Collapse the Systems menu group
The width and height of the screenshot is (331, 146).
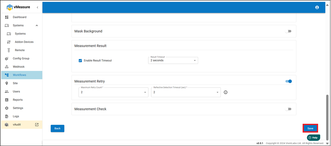37,25
